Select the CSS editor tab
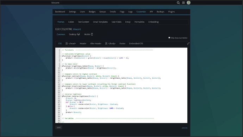243x137 pixels. 60,44
